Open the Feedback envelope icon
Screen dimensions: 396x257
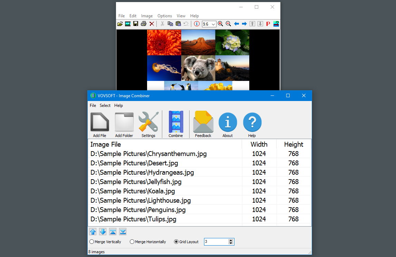[x=203, y=122]
